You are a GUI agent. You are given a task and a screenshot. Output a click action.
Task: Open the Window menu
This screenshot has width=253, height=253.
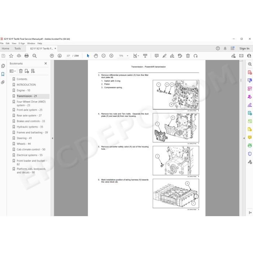point(31,43)
